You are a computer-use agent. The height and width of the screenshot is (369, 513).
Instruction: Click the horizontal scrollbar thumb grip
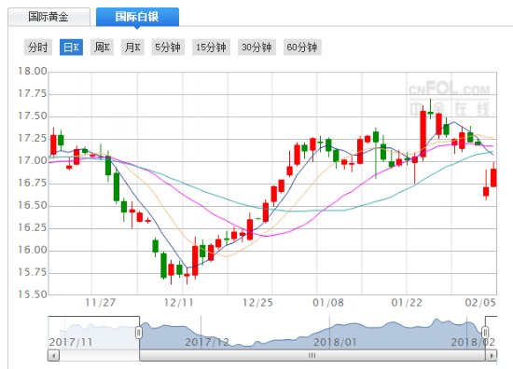coord(312,355)
